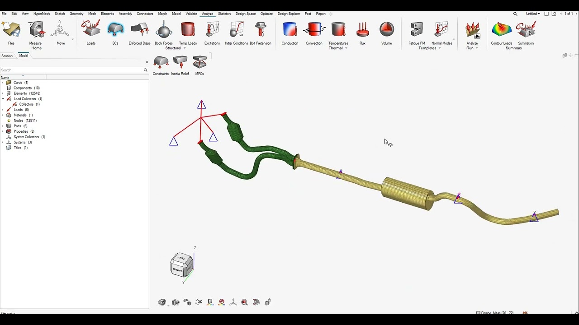This screenshot has width=579, height=325.
Task: Click the eye view-visibility icon in view toolbar
Action: pyautogui.click(x=162, y=302)
